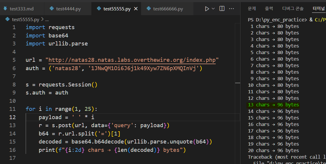The height and width of the screenshot is (164, 326).
Task: Open the 문제 panel tab
Action: coord(252,9)
